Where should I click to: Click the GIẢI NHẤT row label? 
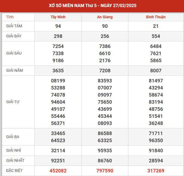click(x=15, y=160)
